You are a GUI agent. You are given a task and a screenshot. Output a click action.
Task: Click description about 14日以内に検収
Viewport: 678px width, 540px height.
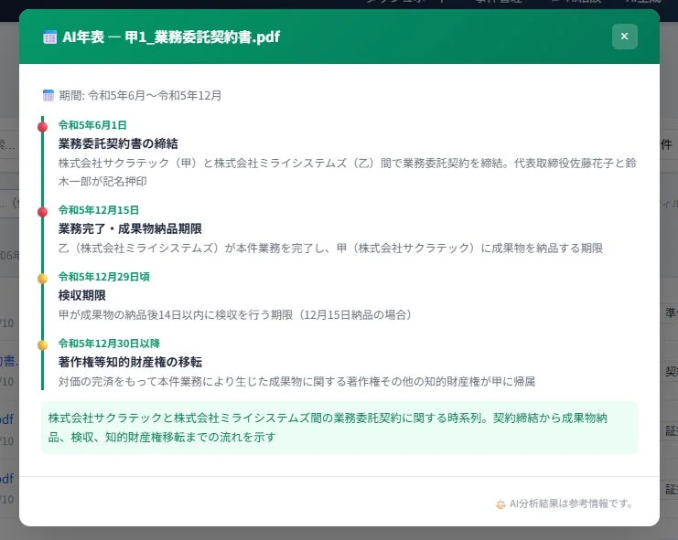235,314
